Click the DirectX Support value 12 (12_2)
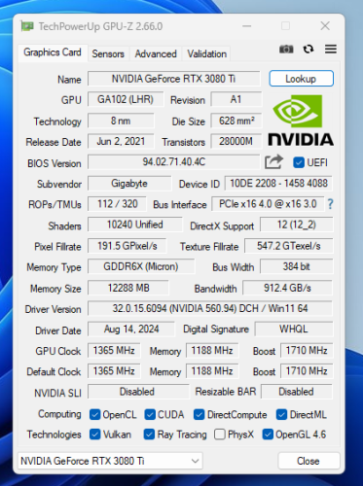 pos(297,225)
